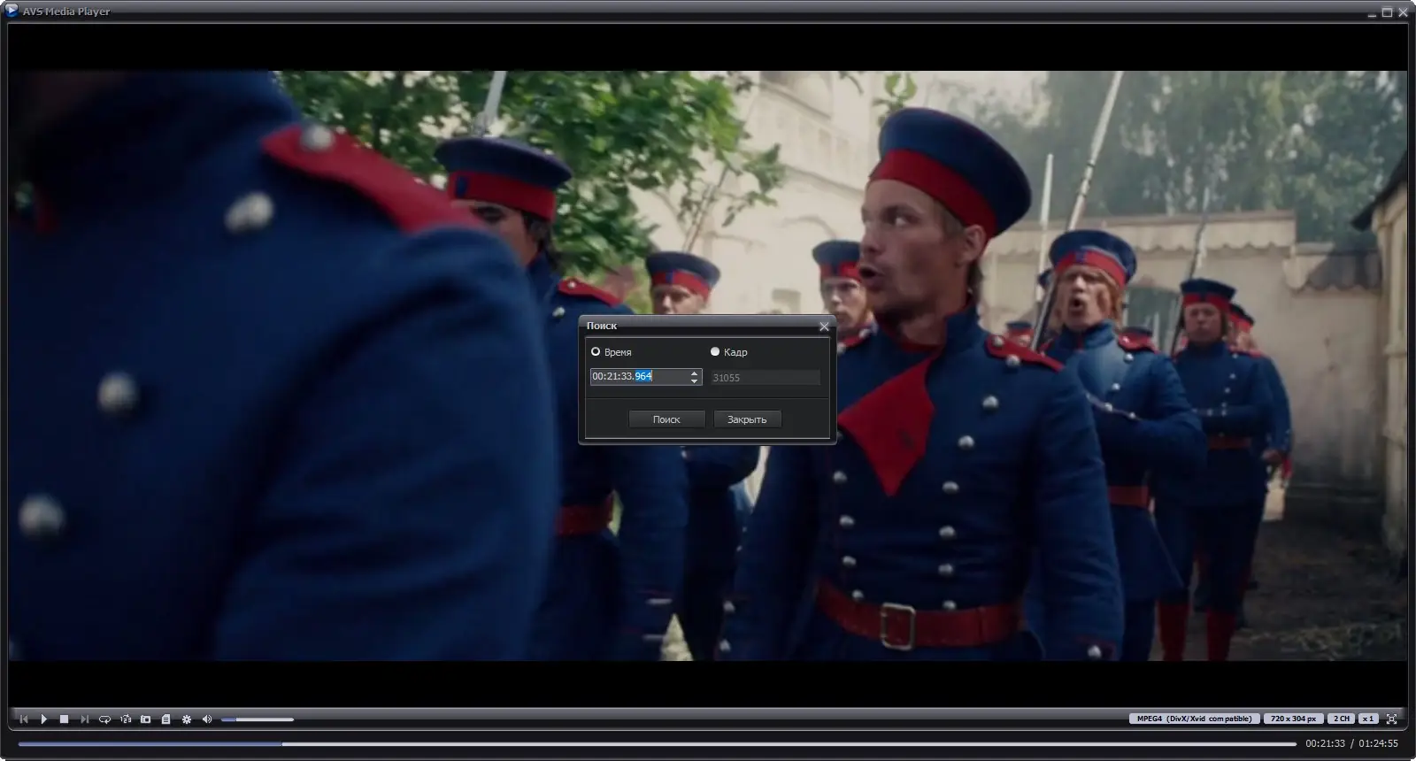Click the Закрыть button
This screenshot has height=761, width=1416.
point(747,419)
